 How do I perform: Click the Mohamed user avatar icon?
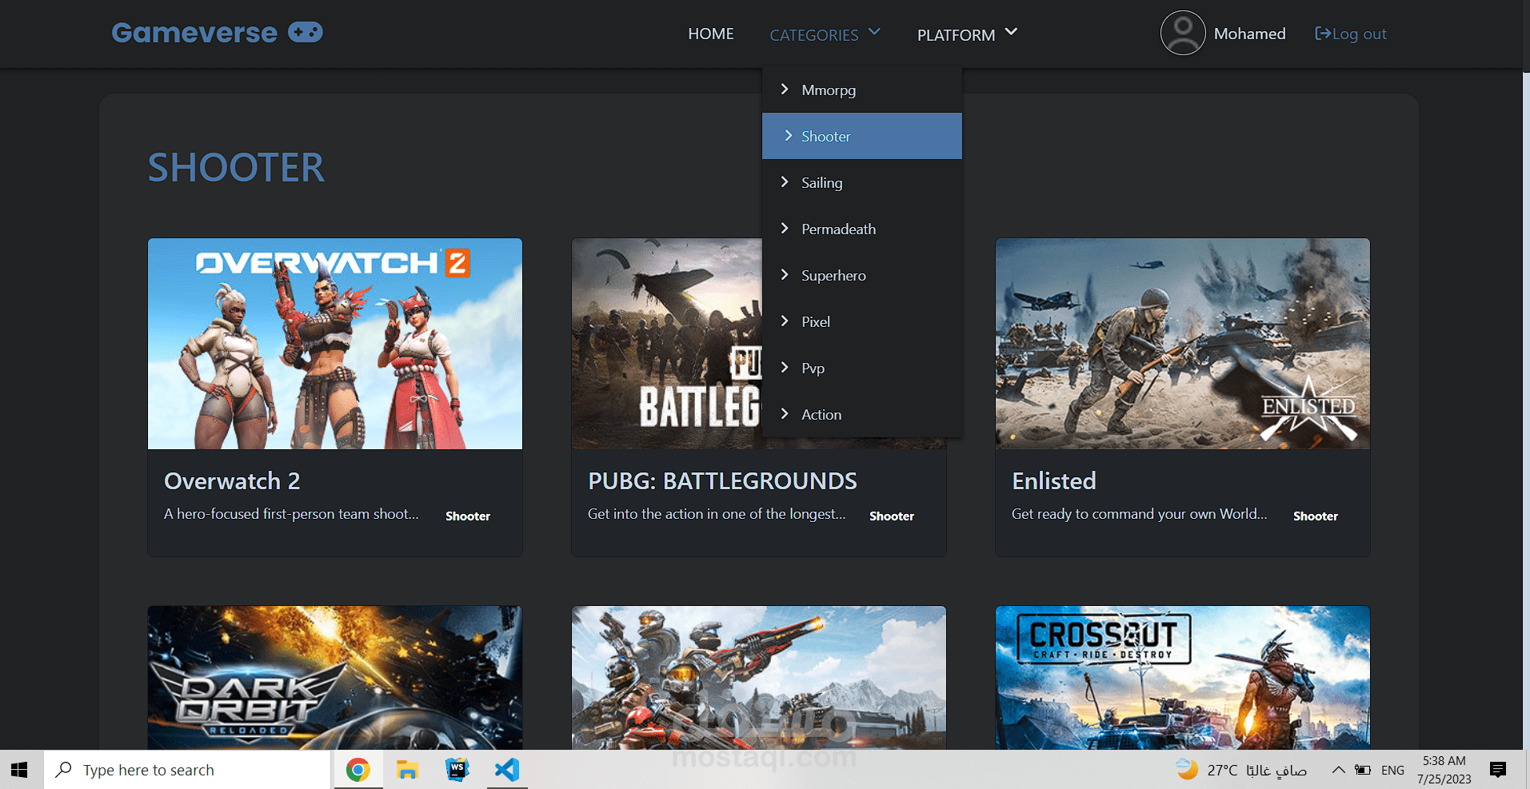[x=1183, y=33]
